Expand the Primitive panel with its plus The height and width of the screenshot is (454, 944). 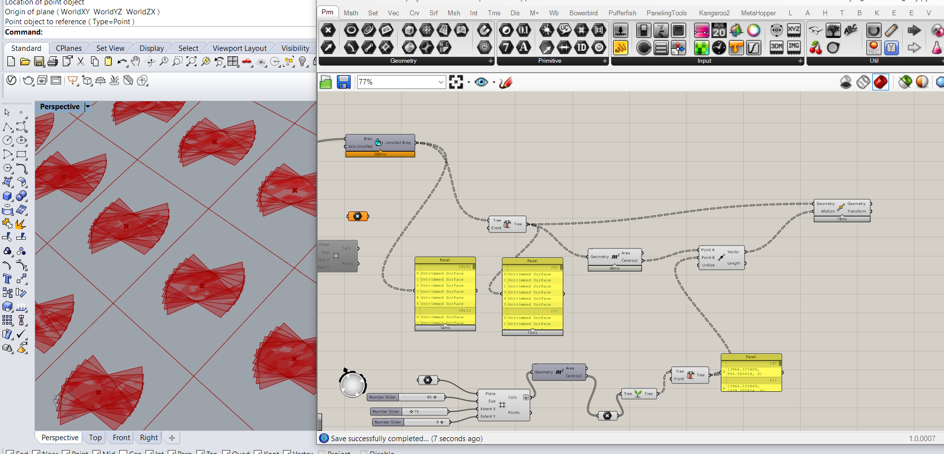pyautogui.click(x=605, y=61)
